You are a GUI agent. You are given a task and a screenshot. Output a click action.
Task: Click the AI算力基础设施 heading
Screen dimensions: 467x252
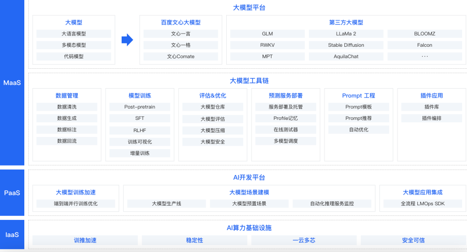coord(249,228)
